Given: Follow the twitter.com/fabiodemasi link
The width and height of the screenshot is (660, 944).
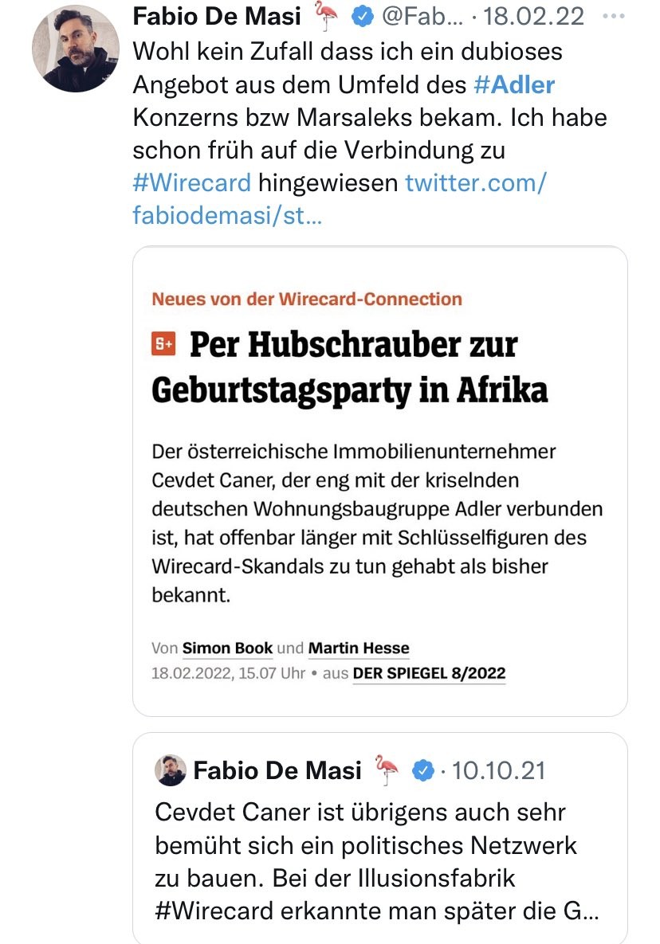Looking at the screenshot, I should click(x=475, y=183).
